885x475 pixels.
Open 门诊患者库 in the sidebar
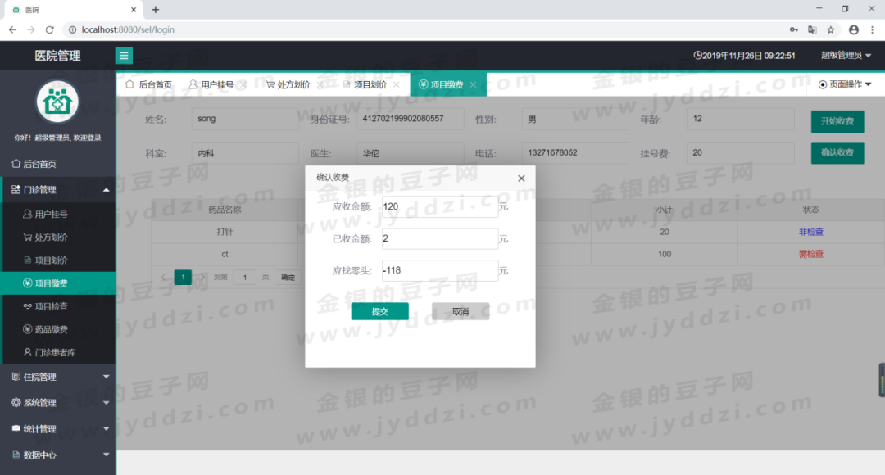click(59, 353)
